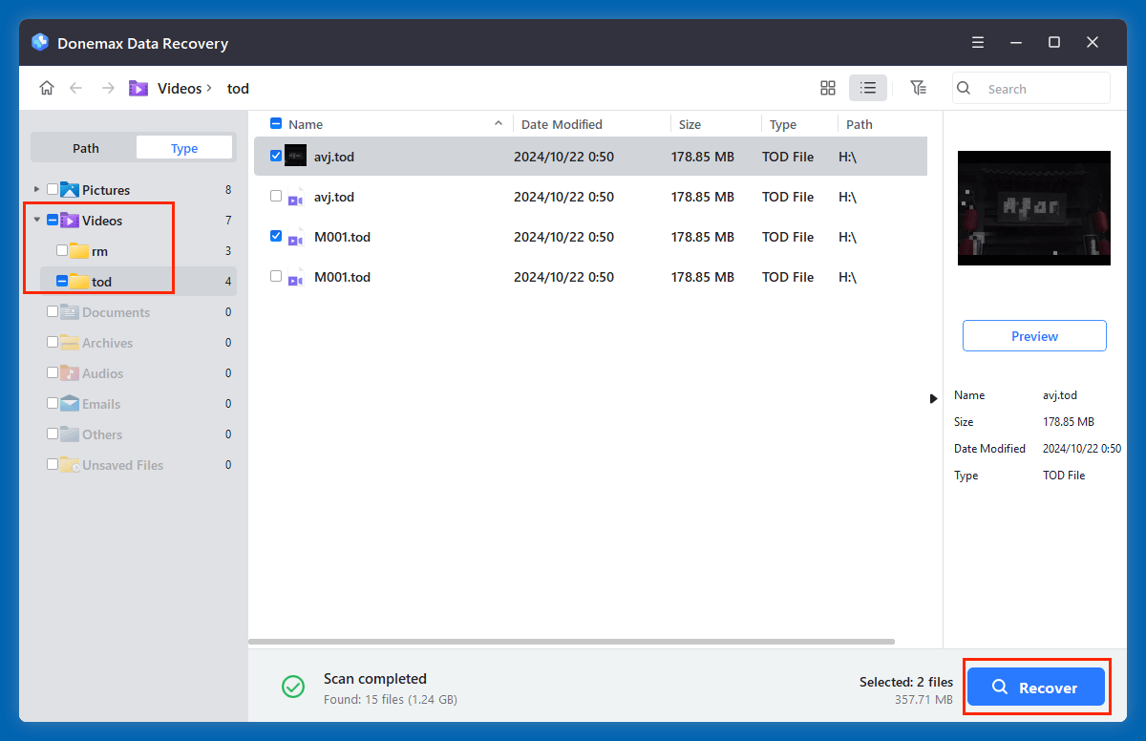Image resolution: width=1146 pixels, height=741 pixels.
Task: Click the search magnifier icon
Action: click(963, 88)
